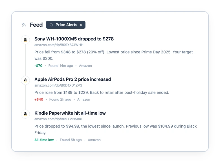Click the green All-time low badge
220x163 pixels.
coord(44,140)
